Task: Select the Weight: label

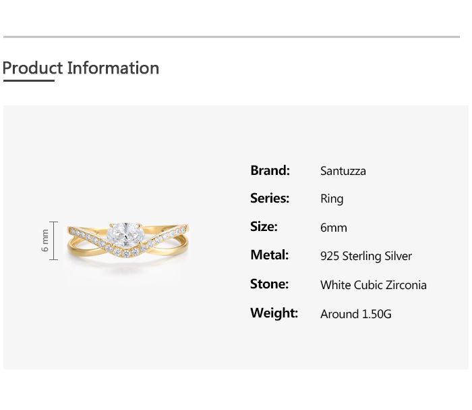Action: coord(274,313)
